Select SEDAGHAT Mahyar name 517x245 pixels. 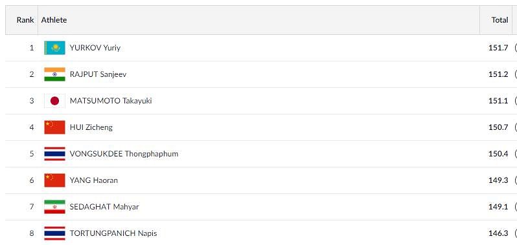point(104,207)
